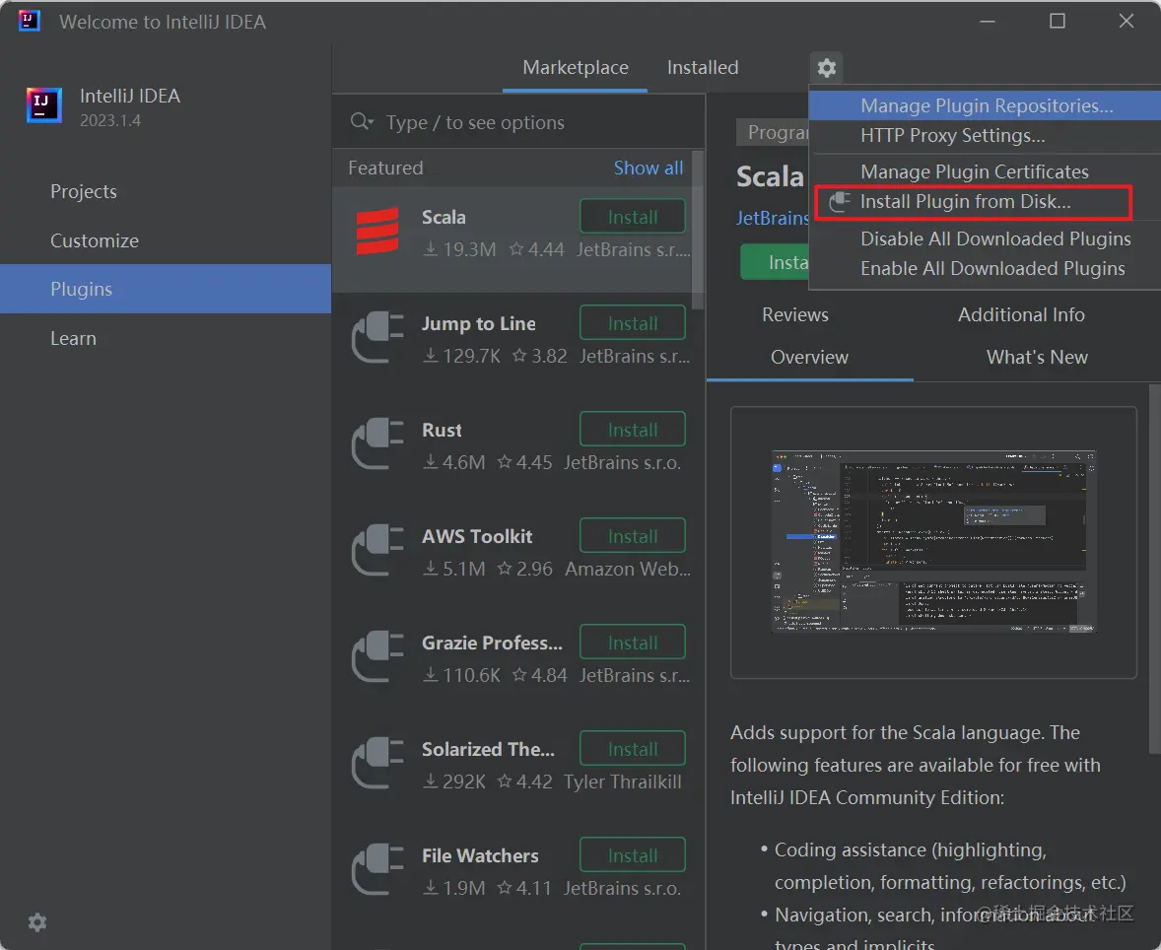
Task: Click the details panel scrollbar
Action: [x=1154, y=571]
